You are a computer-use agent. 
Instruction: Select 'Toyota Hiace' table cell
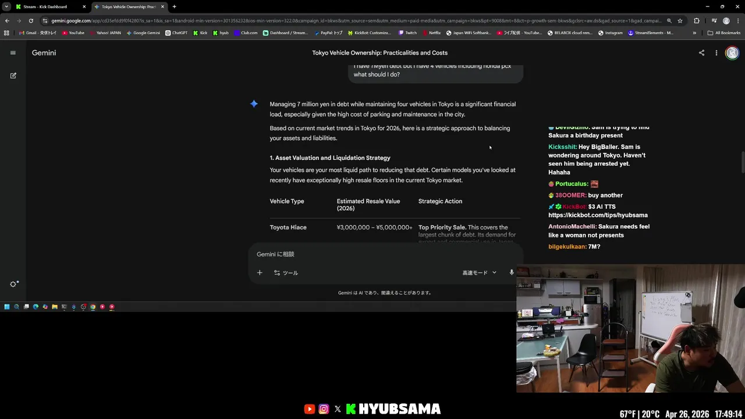288,228
